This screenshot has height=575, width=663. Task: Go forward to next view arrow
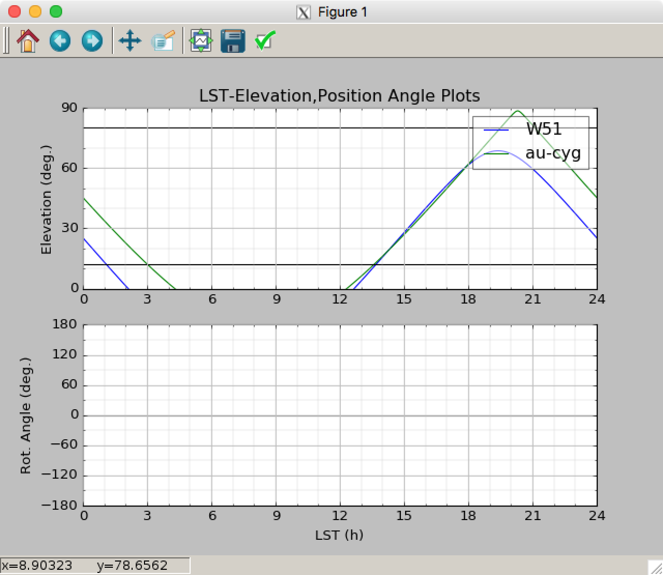pos(92,41)
